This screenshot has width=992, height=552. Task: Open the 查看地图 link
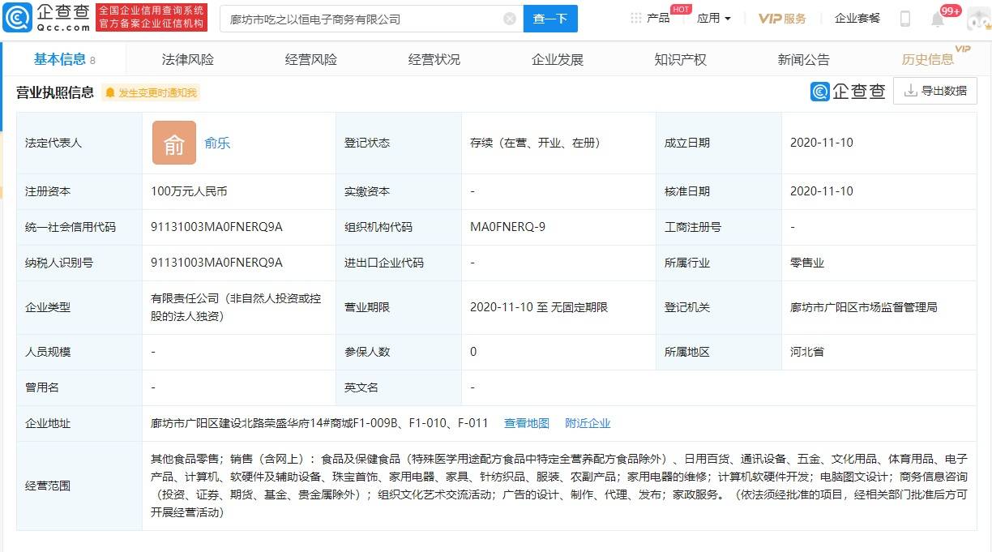(x=526, y=423)
